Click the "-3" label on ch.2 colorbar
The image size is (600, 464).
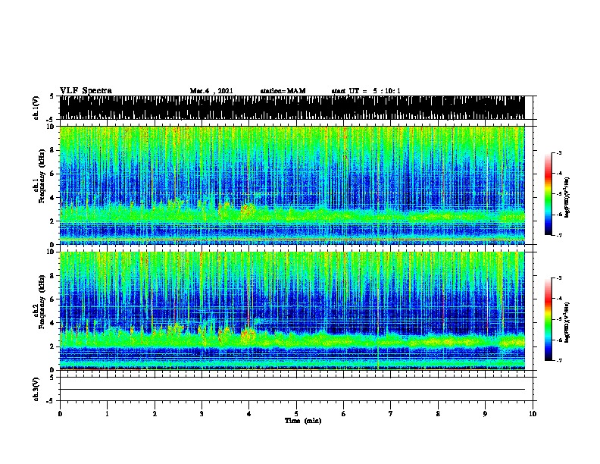pyautogui.click(x=558, y=278)
